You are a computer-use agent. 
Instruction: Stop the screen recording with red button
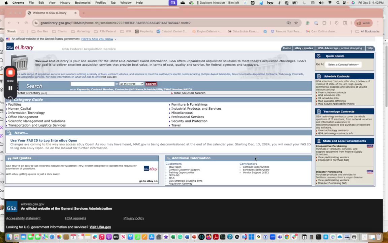[10, 73]
